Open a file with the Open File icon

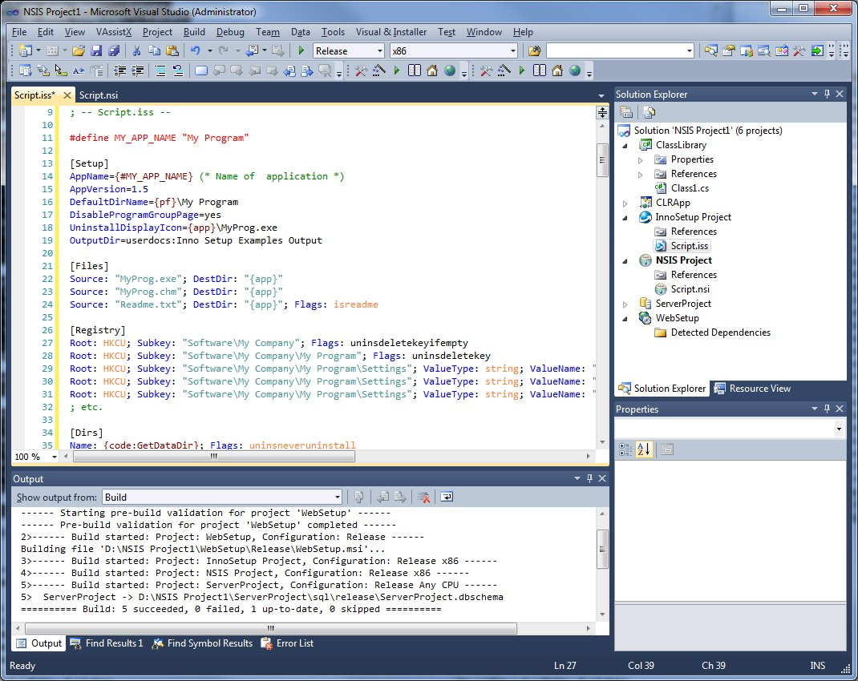[x=79, y=50]
